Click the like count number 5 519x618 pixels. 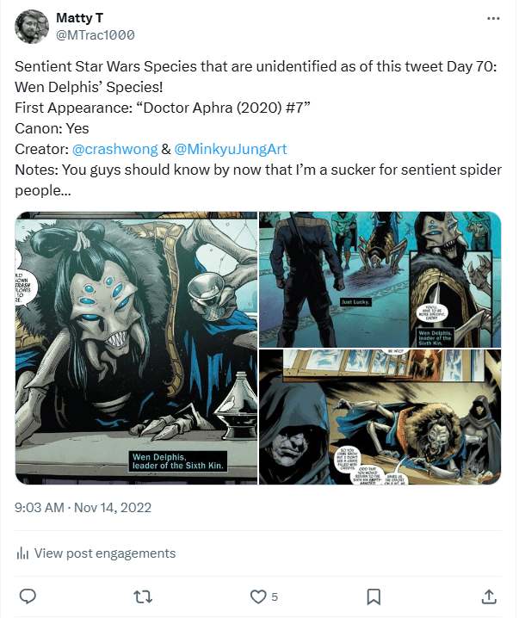275,596
